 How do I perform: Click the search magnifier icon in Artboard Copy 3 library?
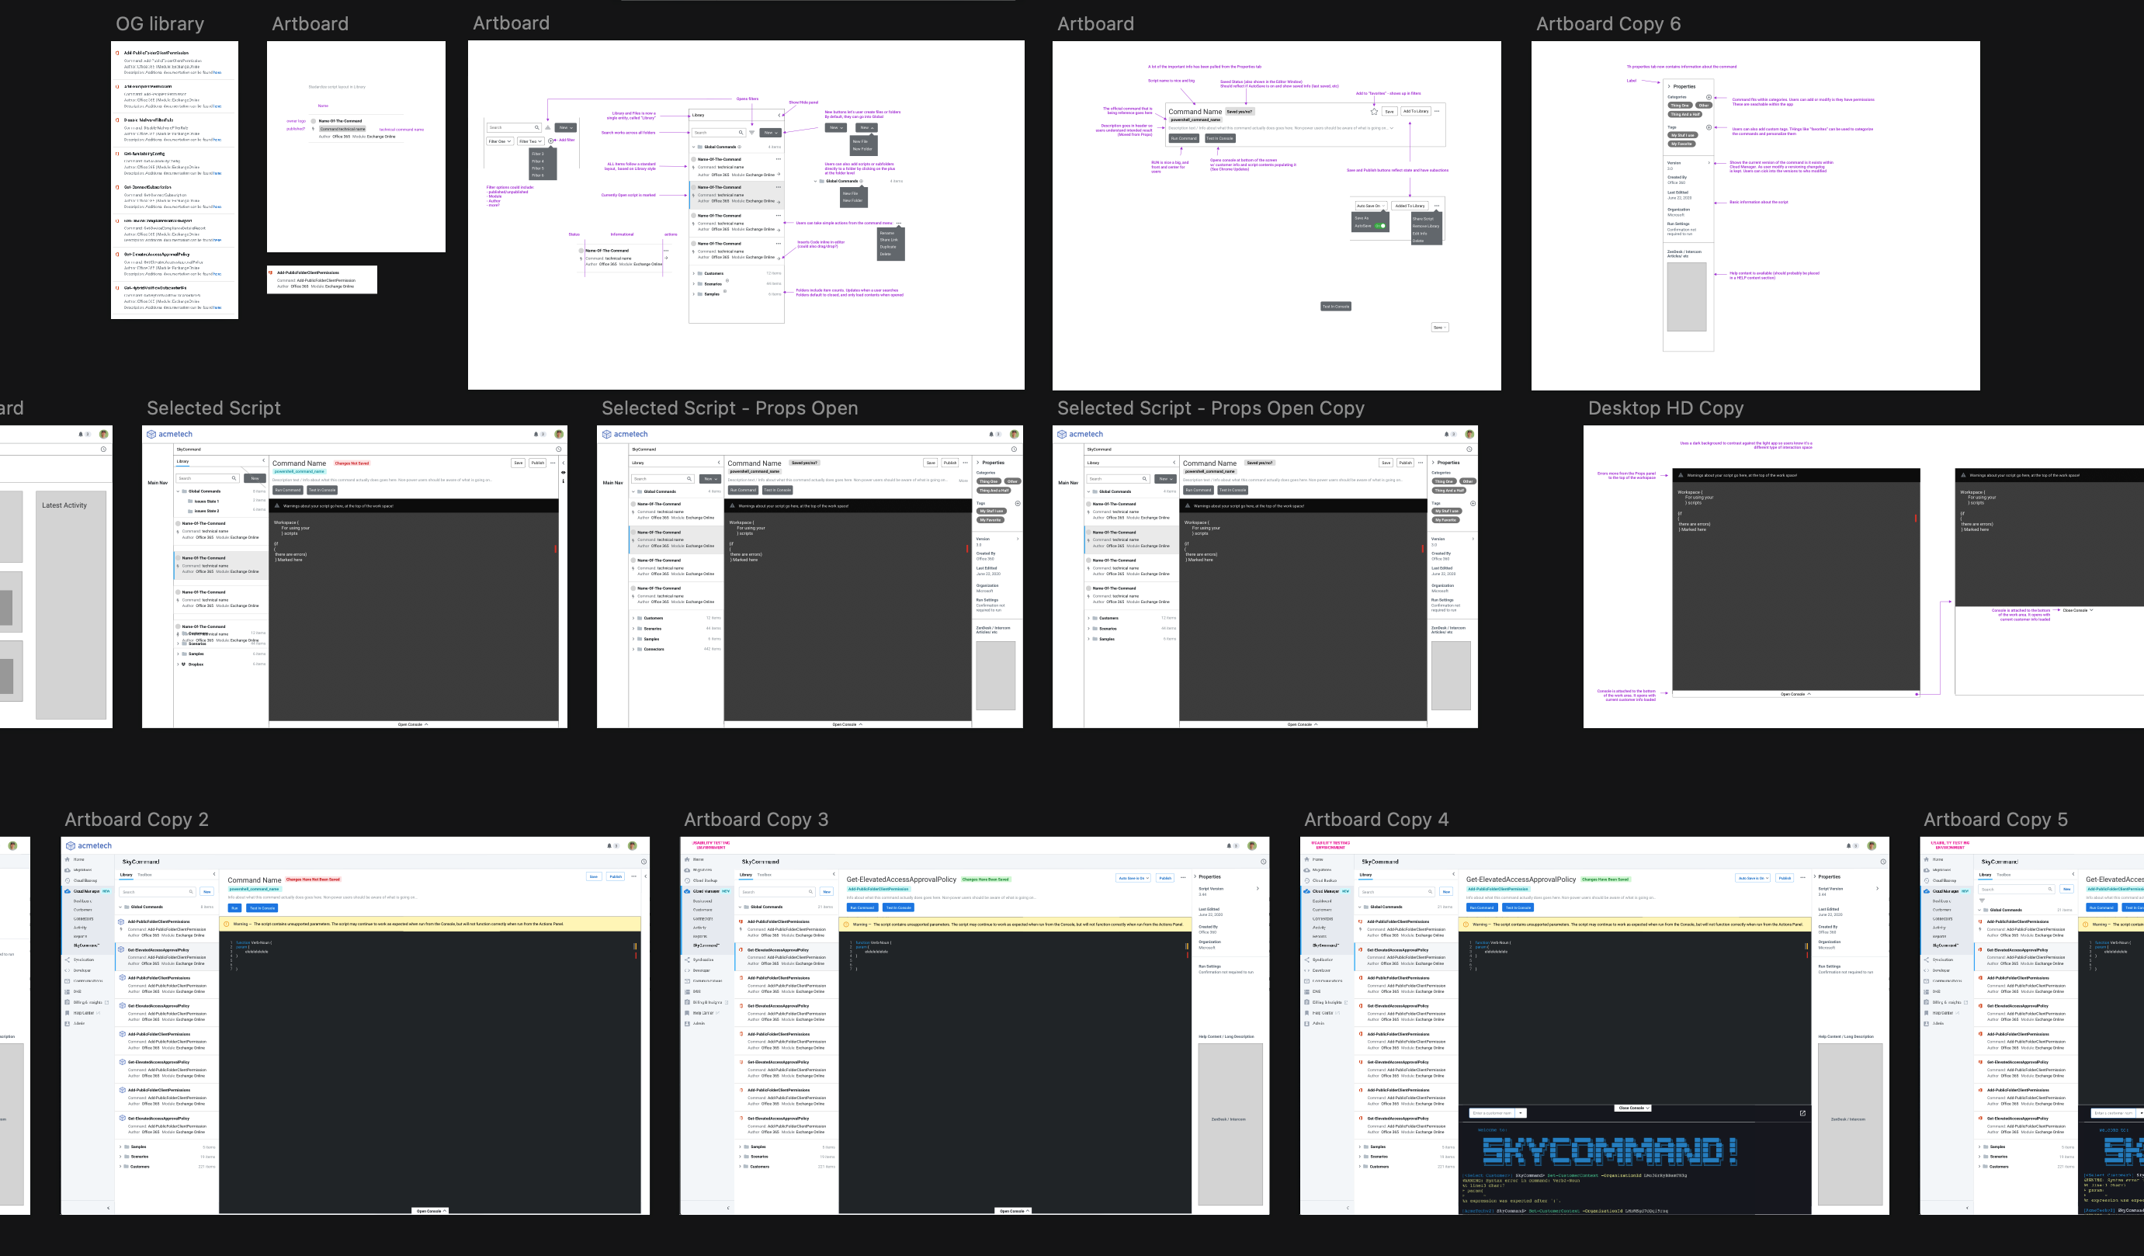[810, 892]
